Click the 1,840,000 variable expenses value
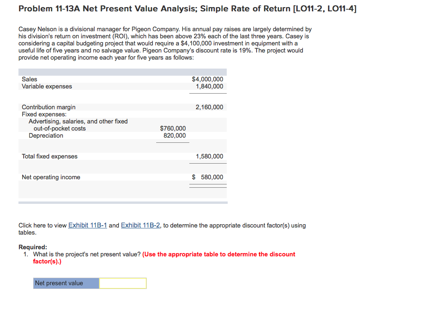 coord(209,87)
